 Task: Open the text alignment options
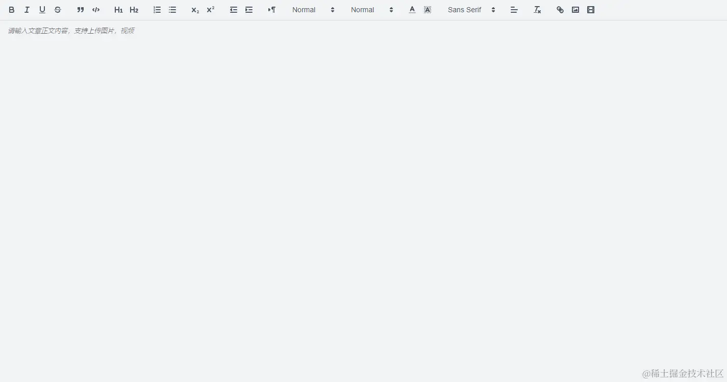click(514, 10)
